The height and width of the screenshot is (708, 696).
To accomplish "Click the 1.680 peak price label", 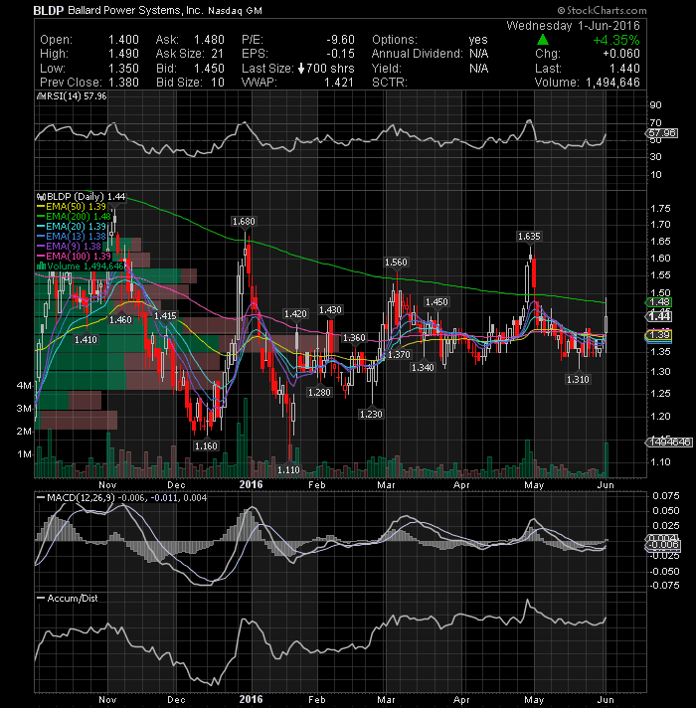I will tap(244, 222).
